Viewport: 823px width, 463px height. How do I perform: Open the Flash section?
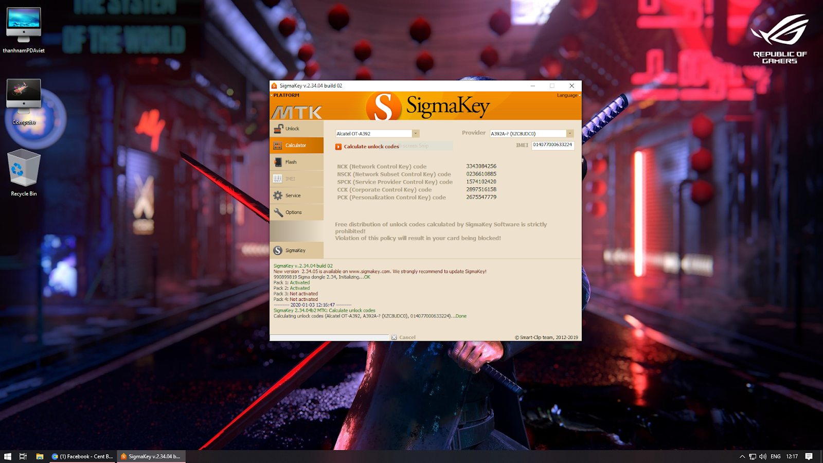point(297,162)
